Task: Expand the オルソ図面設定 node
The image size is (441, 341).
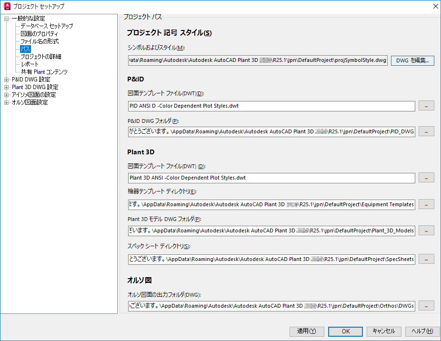Action: [6, 102]
